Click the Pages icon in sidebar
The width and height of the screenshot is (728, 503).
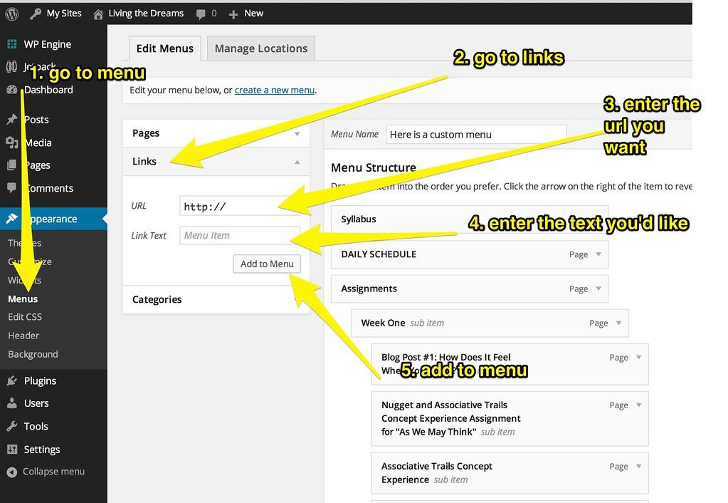[x=11, y=165]
